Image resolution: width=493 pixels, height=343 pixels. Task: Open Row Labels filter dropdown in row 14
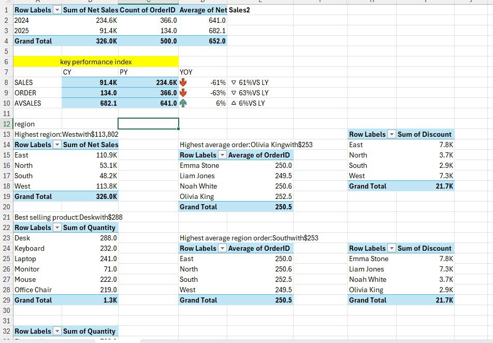tap(57, 145)
